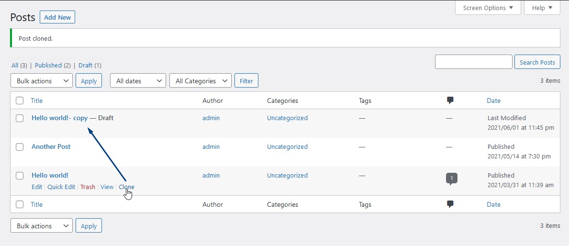Click the date '2021/05/14 at 7:30 pm'
The image size is (569, 246).
click(x=519, y=157)
